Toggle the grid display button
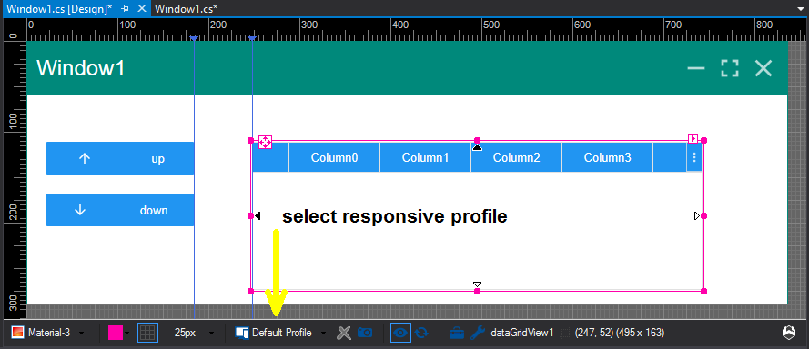 tap(147, 333)
